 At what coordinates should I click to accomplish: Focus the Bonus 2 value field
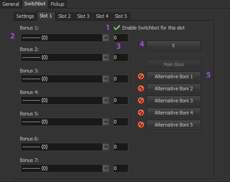[121, 57]
